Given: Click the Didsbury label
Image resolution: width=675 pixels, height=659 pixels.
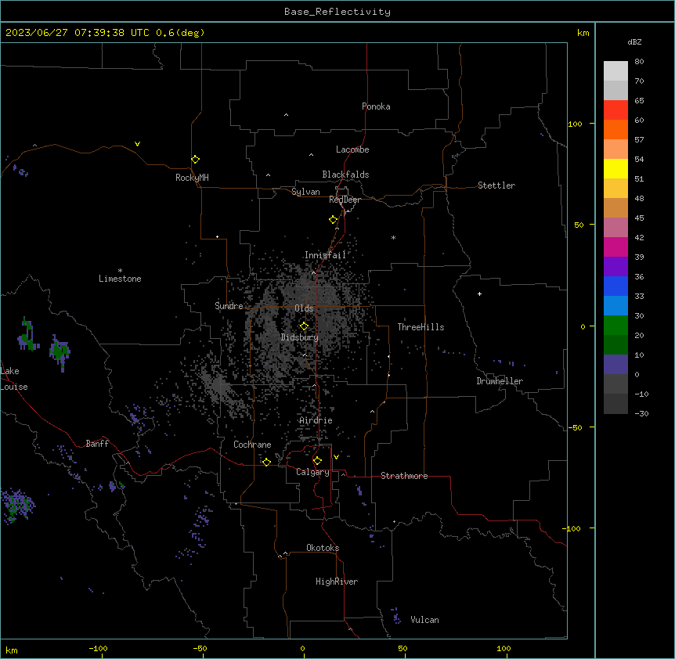Looking at the screenshot, I should tap(300, 337).
